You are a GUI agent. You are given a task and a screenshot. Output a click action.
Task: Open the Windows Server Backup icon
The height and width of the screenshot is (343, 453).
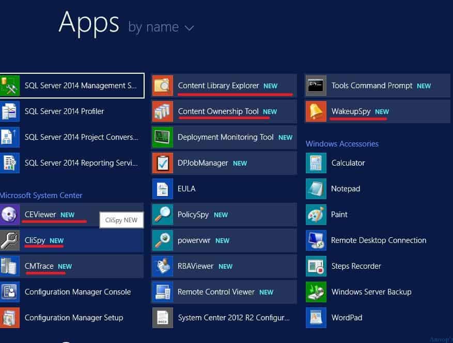pyautogui.click(x=316, y=292)
